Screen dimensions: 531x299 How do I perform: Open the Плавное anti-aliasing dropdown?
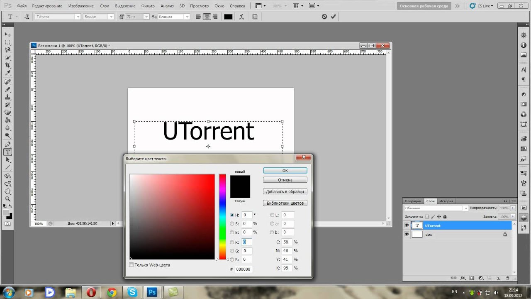coord(187,17)
